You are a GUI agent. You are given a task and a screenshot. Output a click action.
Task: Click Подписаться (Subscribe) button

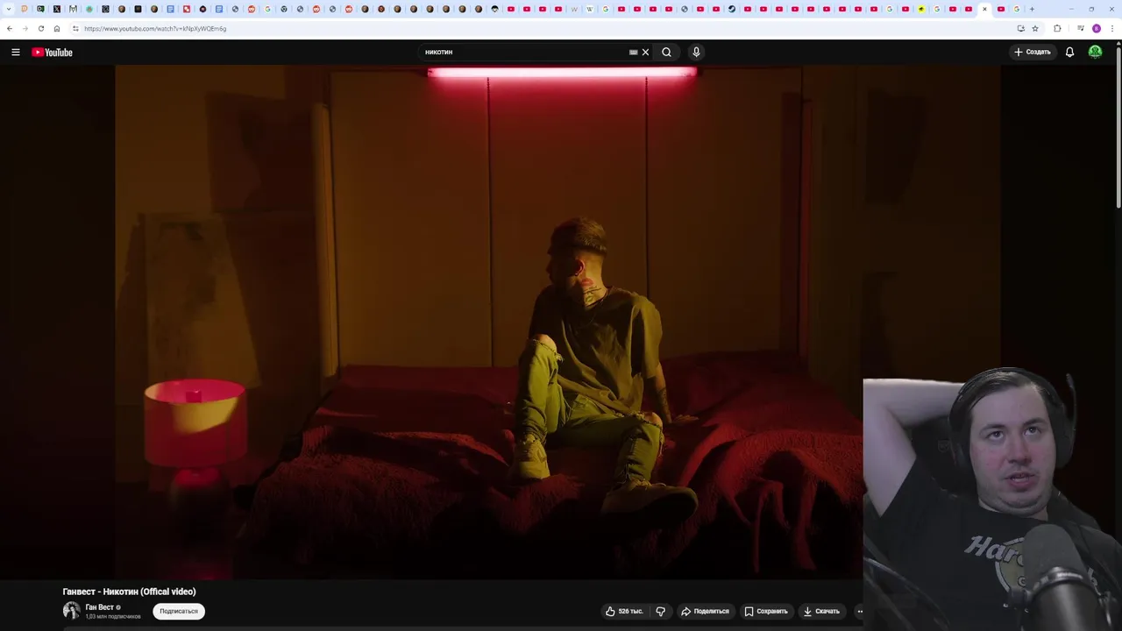tap(179, 611)
